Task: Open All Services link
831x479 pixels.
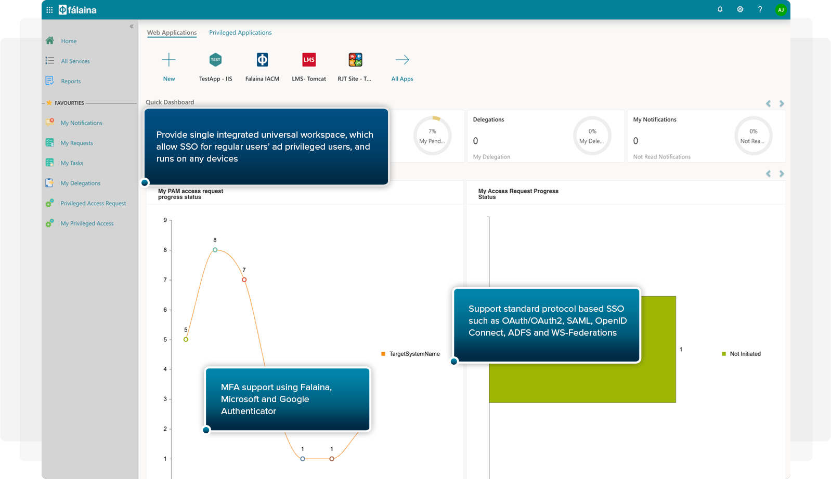Action: tap(75, 61)
